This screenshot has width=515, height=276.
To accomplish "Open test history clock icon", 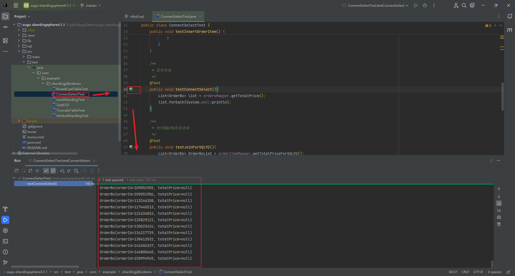I will click(76, 171).
